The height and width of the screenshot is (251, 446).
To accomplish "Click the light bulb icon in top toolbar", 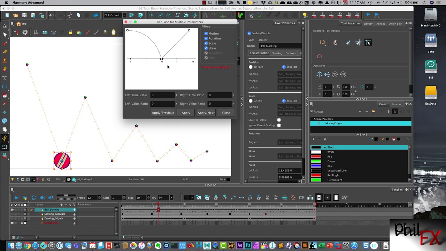I will coord(305,15).
